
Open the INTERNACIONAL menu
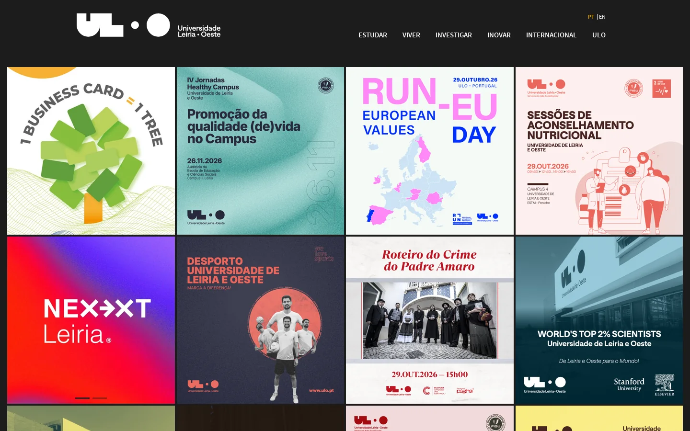coord(551,35)
